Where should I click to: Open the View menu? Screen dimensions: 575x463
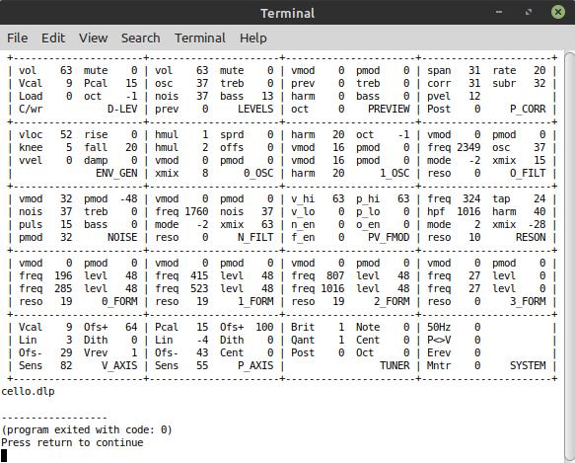[93, 38]
